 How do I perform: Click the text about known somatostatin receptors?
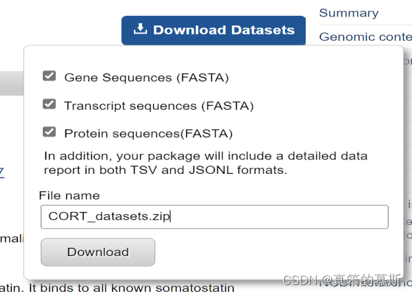click(x=117, y=288)
